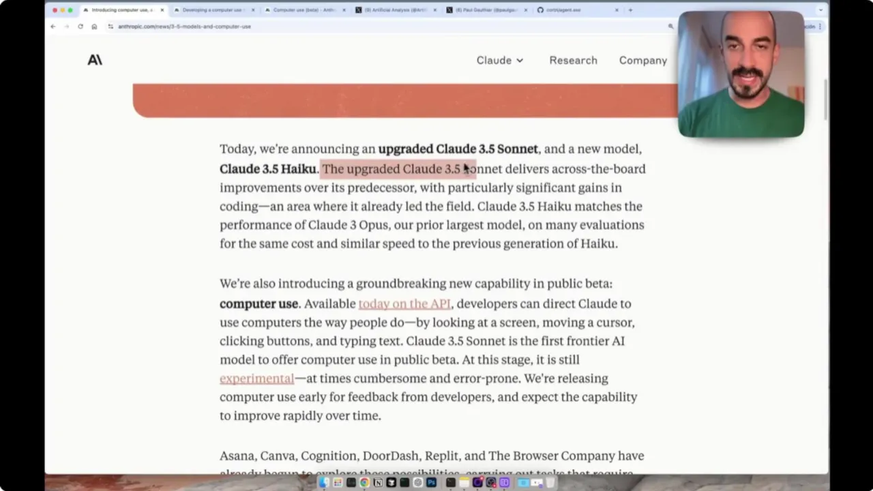Click the presenter webcam thumbnail
The image size is (873, 491).
coord(741,74)
